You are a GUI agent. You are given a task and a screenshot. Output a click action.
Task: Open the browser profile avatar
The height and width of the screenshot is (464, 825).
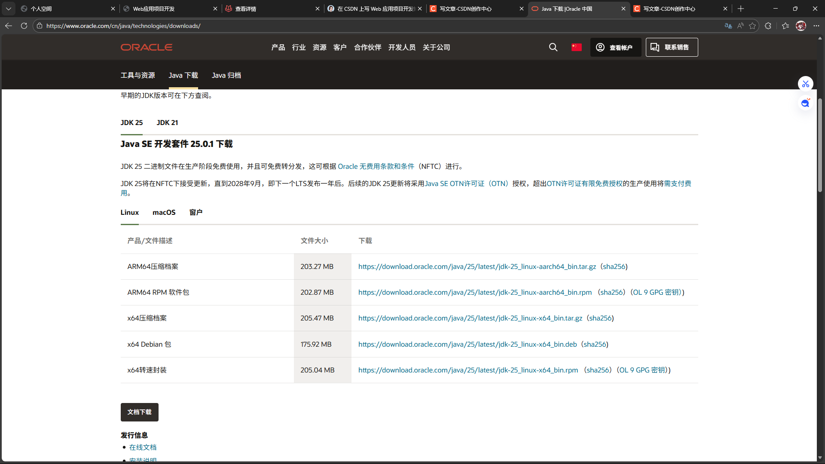tap(801, 26)
